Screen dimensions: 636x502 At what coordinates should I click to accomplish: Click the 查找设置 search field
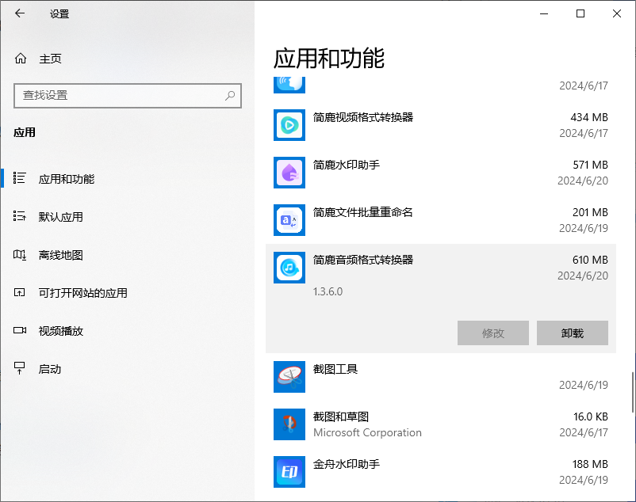pos(119,96)
